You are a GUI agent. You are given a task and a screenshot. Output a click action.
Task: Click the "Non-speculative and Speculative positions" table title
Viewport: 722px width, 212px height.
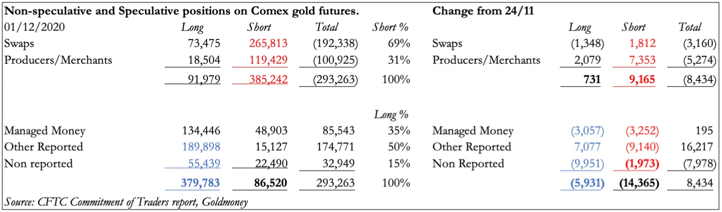point(181,10)
